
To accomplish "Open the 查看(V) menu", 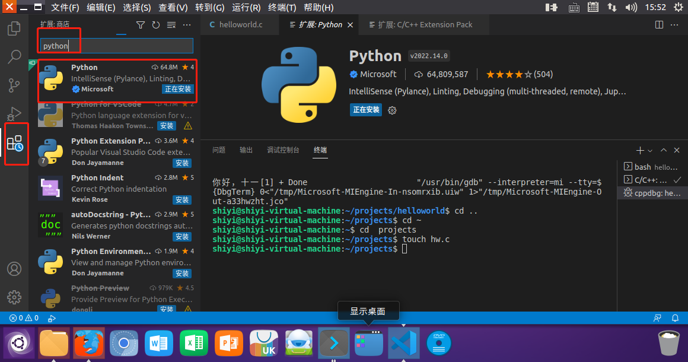I will (173, 8).
